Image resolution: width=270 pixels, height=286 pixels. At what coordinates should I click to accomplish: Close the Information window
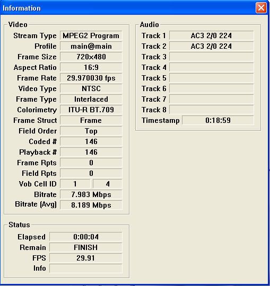click(x=261, y=8)
